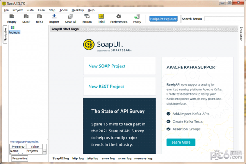
Task: Click the Proxy toolbar icon
Action: point(137,19)
